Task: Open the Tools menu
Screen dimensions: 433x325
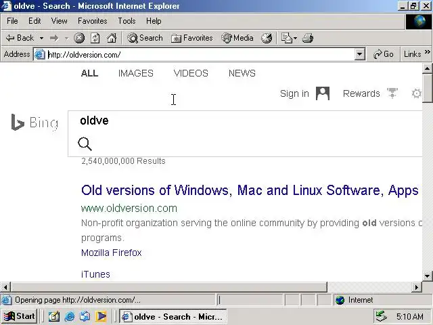Action: click(127, 21)
